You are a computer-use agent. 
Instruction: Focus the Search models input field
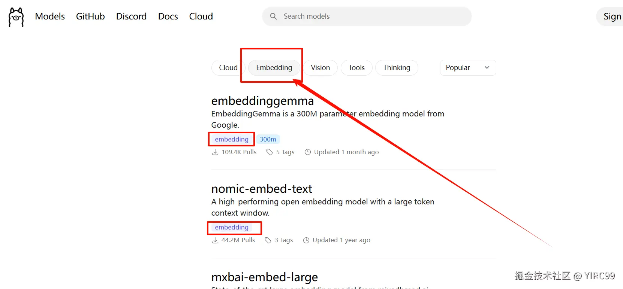pos(371,16)
